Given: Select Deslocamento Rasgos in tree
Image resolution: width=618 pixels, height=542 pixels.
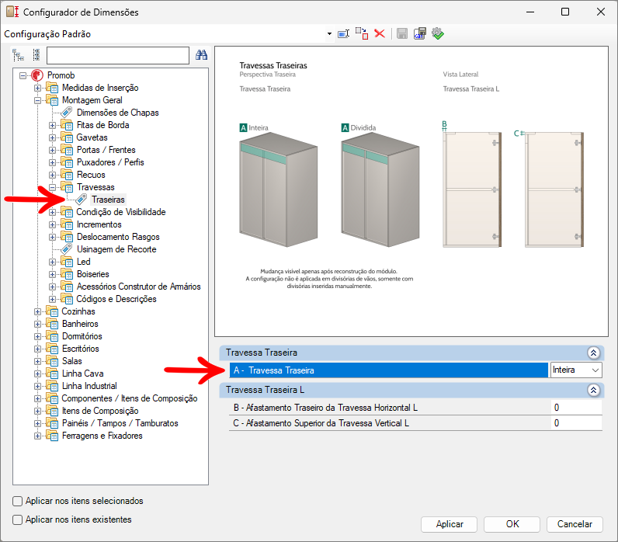Looking at the screenshot, I should pyautogui.click(x=118, y=237).
